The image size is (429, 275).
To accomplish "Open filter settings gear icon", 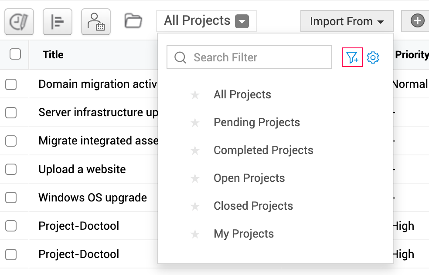I will (x=373, y=57).
